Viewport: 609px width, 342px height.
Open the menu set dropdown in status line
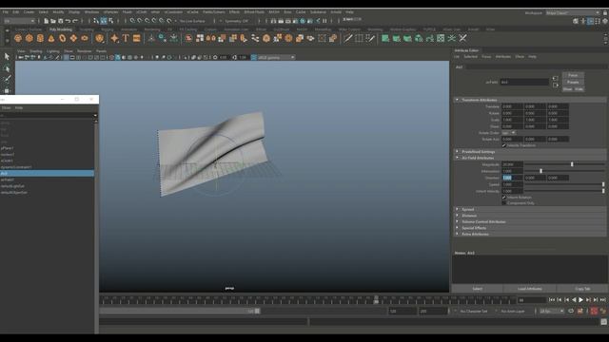pyautogui.click(x=19, y=21)
